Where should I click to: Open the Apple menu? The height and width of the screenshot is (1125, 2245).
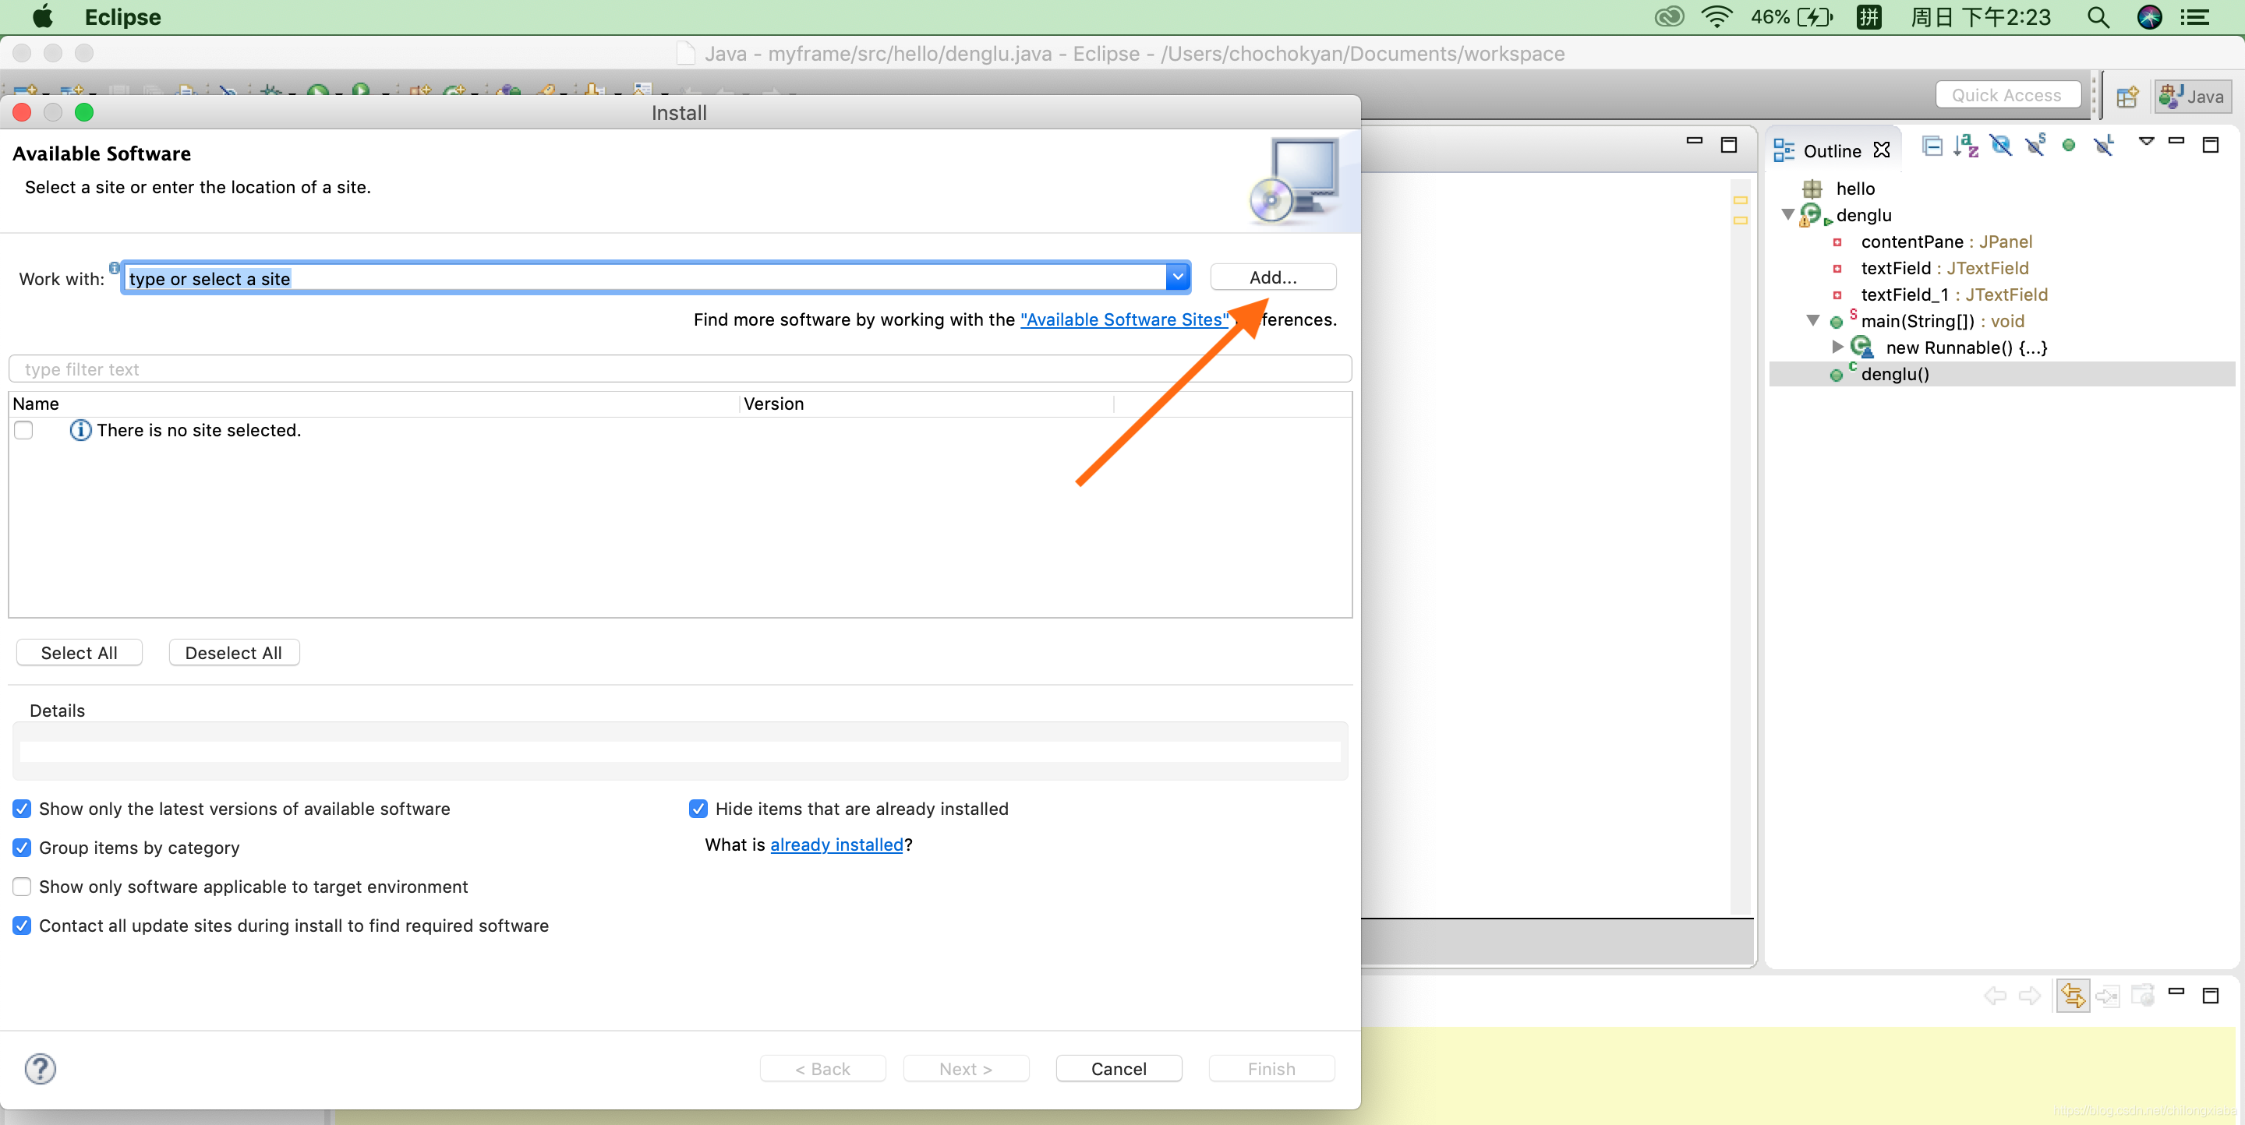[42, 17]
